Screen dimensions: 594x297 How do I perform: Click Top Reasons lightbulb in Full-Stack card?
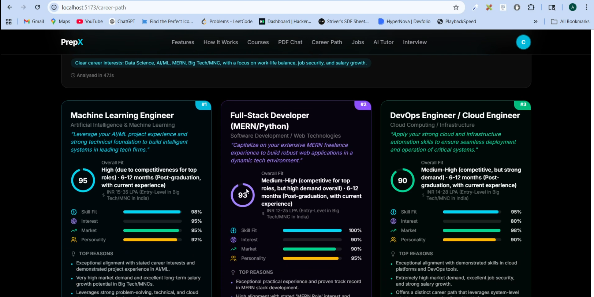[x=233, y=272]
